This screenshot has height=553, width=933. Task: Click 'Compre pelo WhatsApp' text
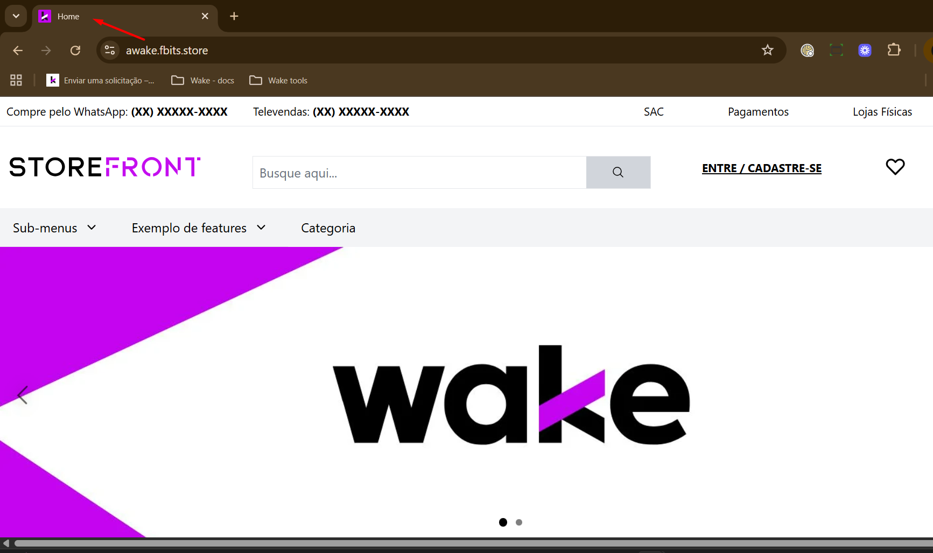coord(67,112)
